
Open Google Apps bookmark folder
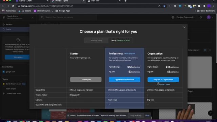63,11
